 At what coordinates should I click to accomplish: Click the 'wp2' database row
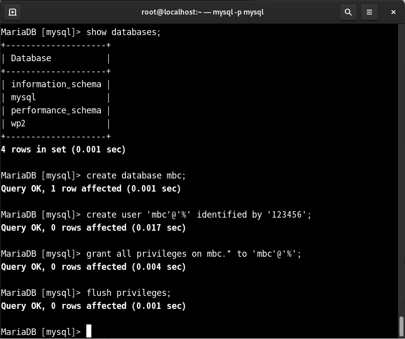pos(56,124)
